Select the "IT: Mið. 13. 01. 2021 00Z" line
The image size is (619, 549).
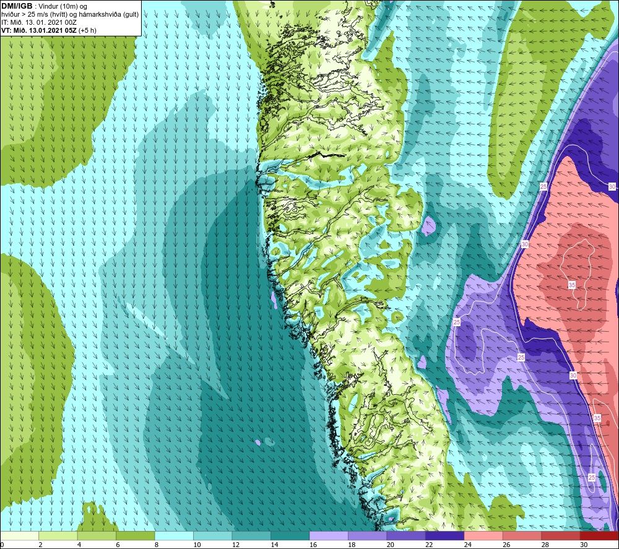pyautogui.click(x=38, y=22)
